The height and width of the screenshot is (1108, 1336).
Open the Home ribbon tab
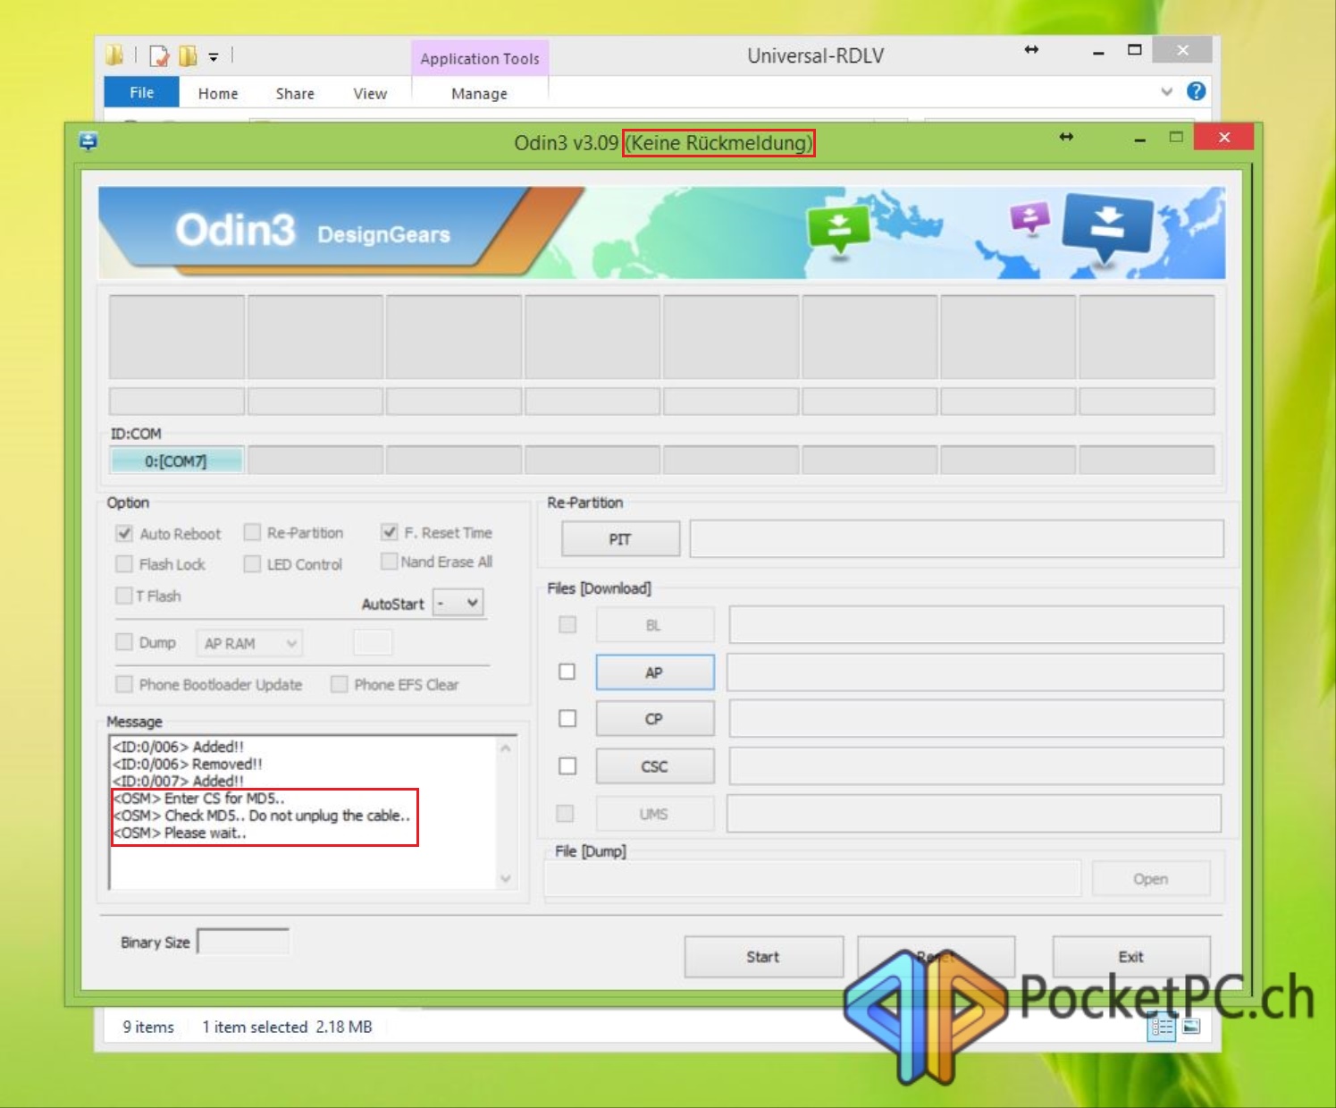pos(218,93)
